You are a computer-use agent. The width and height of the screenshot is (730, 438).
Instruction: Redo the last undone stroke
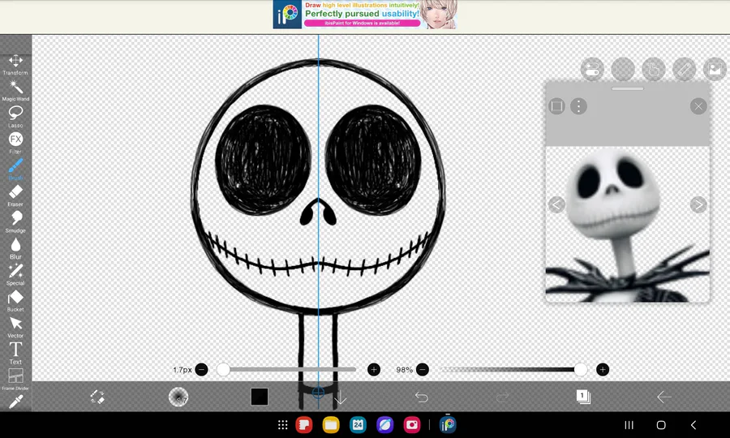click(502, 397)
